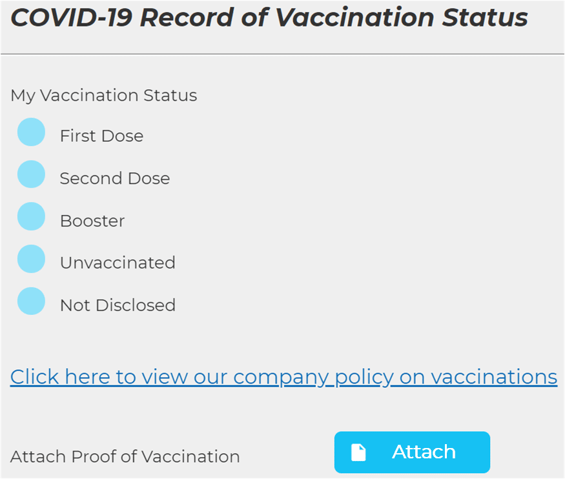Pick the Not Disclosed radio button
Image resolution: width=565 pixels, height=479 pixels.
[x=31, y=301]
